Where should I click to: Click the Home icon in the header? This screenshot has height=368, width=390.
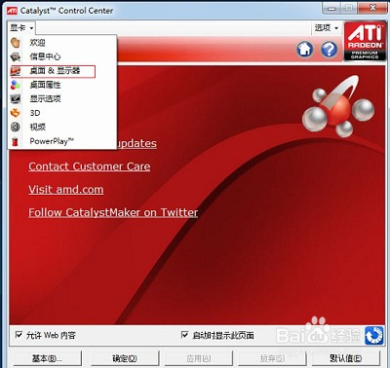tap(304, 50)
